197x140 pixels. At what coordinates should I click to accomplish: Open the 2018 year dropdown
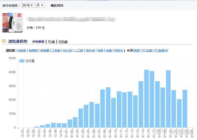pos(27,5)
